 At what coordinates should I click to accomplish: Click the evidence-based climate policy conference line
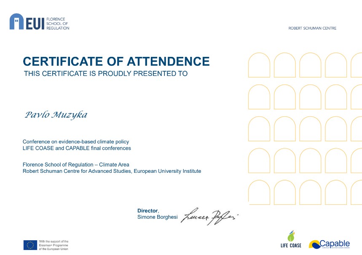pos(75,142)
